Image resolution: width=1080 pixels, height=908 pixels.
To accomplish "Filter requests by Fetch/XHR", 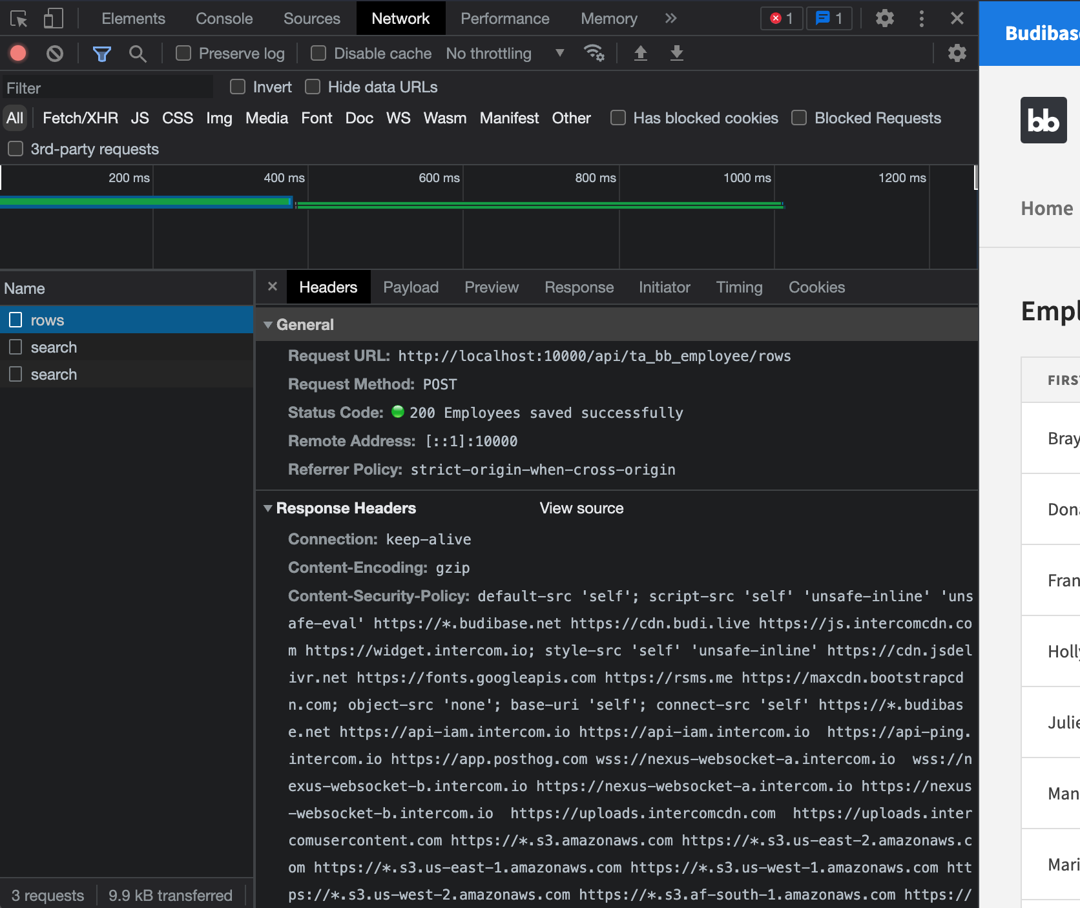I will click(80, 118).
